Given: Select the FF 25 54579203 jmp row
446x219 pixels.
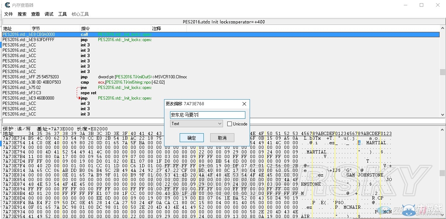Looking at the screenshot, I should pos(221,77).
